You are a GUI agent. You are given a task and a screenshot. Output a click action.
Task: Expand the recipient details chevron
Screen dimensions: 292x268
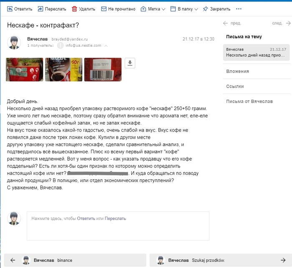106,46
